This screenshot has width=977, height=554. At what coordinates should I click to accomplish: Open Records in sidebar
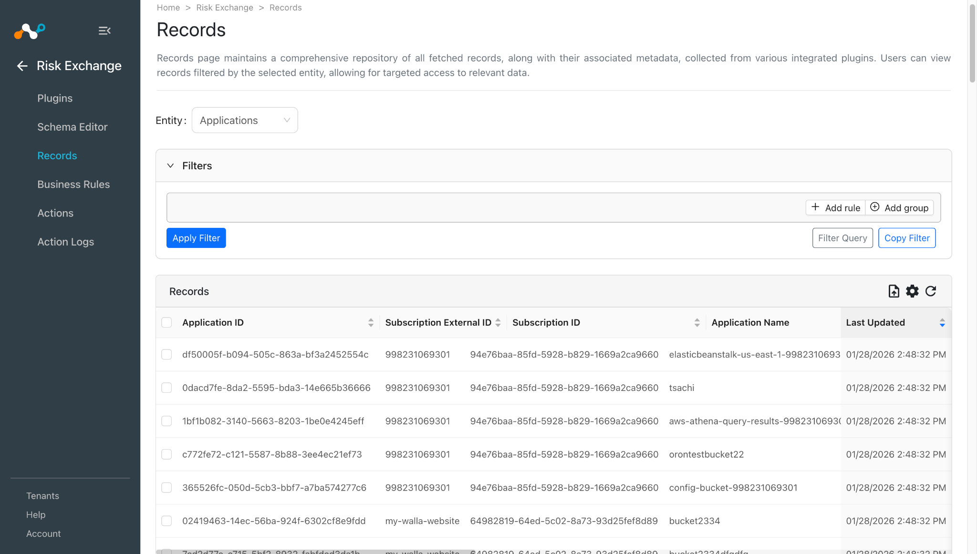tap(57, 155)
